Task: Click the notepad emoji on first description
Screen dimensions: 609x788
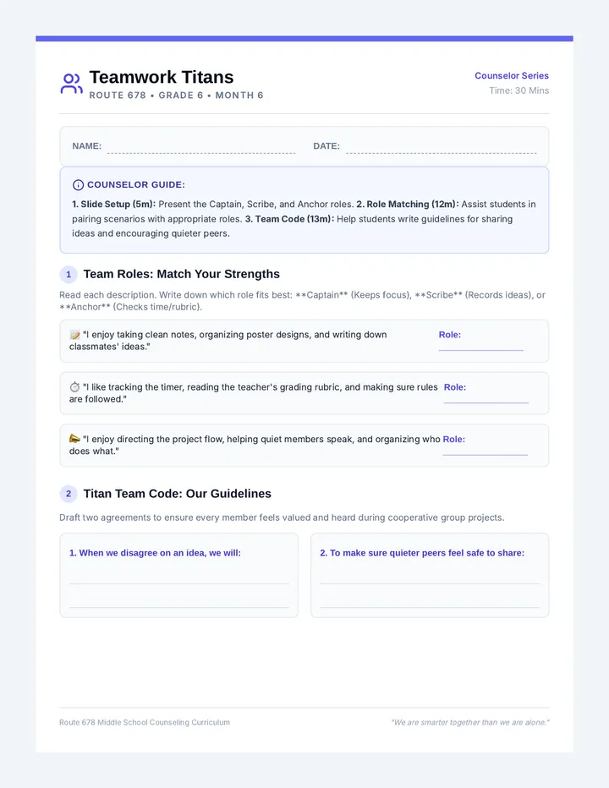Action: tap(75, 335)
